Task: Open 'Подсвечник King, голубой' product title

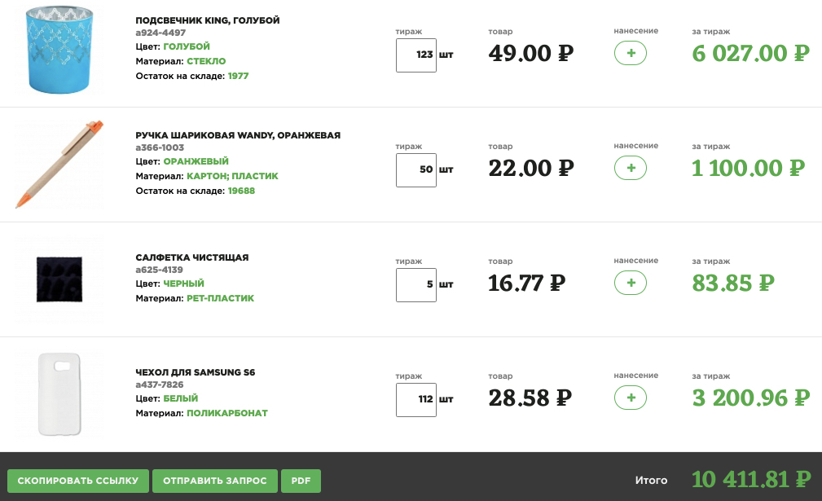Action: pos(208,20)
